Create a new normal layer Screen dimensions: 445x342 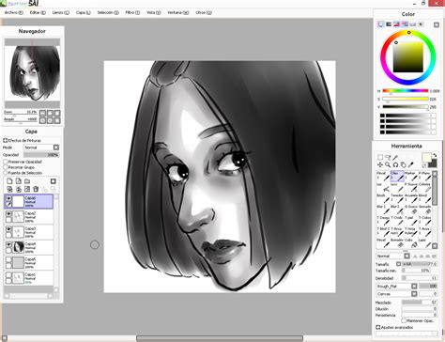(9, 181)
